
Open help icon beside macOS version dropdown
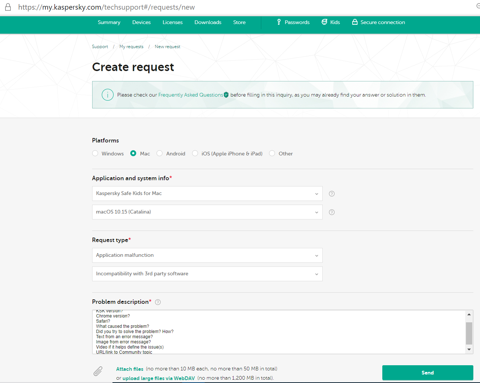coord(332,212)
